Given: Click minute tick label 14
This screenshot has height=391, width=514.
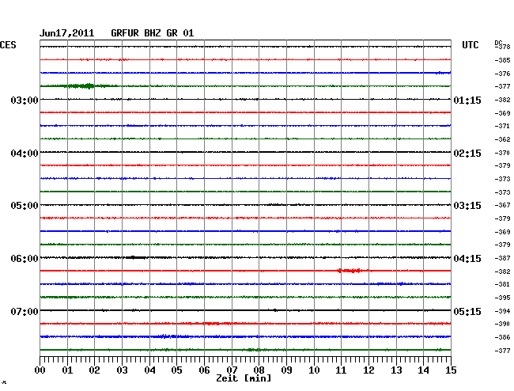Looking at the screenshot, I should click(423, 370).
